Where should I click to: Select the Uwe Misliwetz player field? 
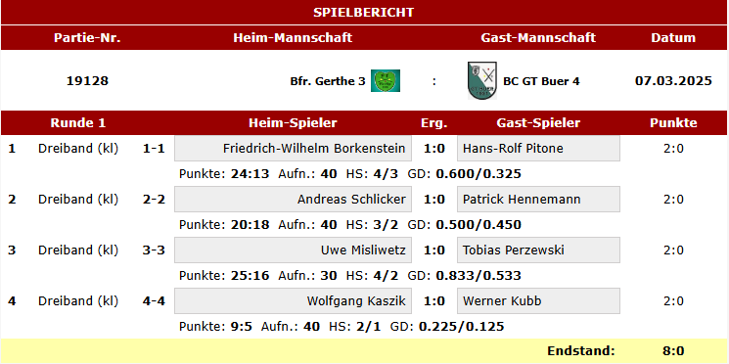[x=293, y=250]
